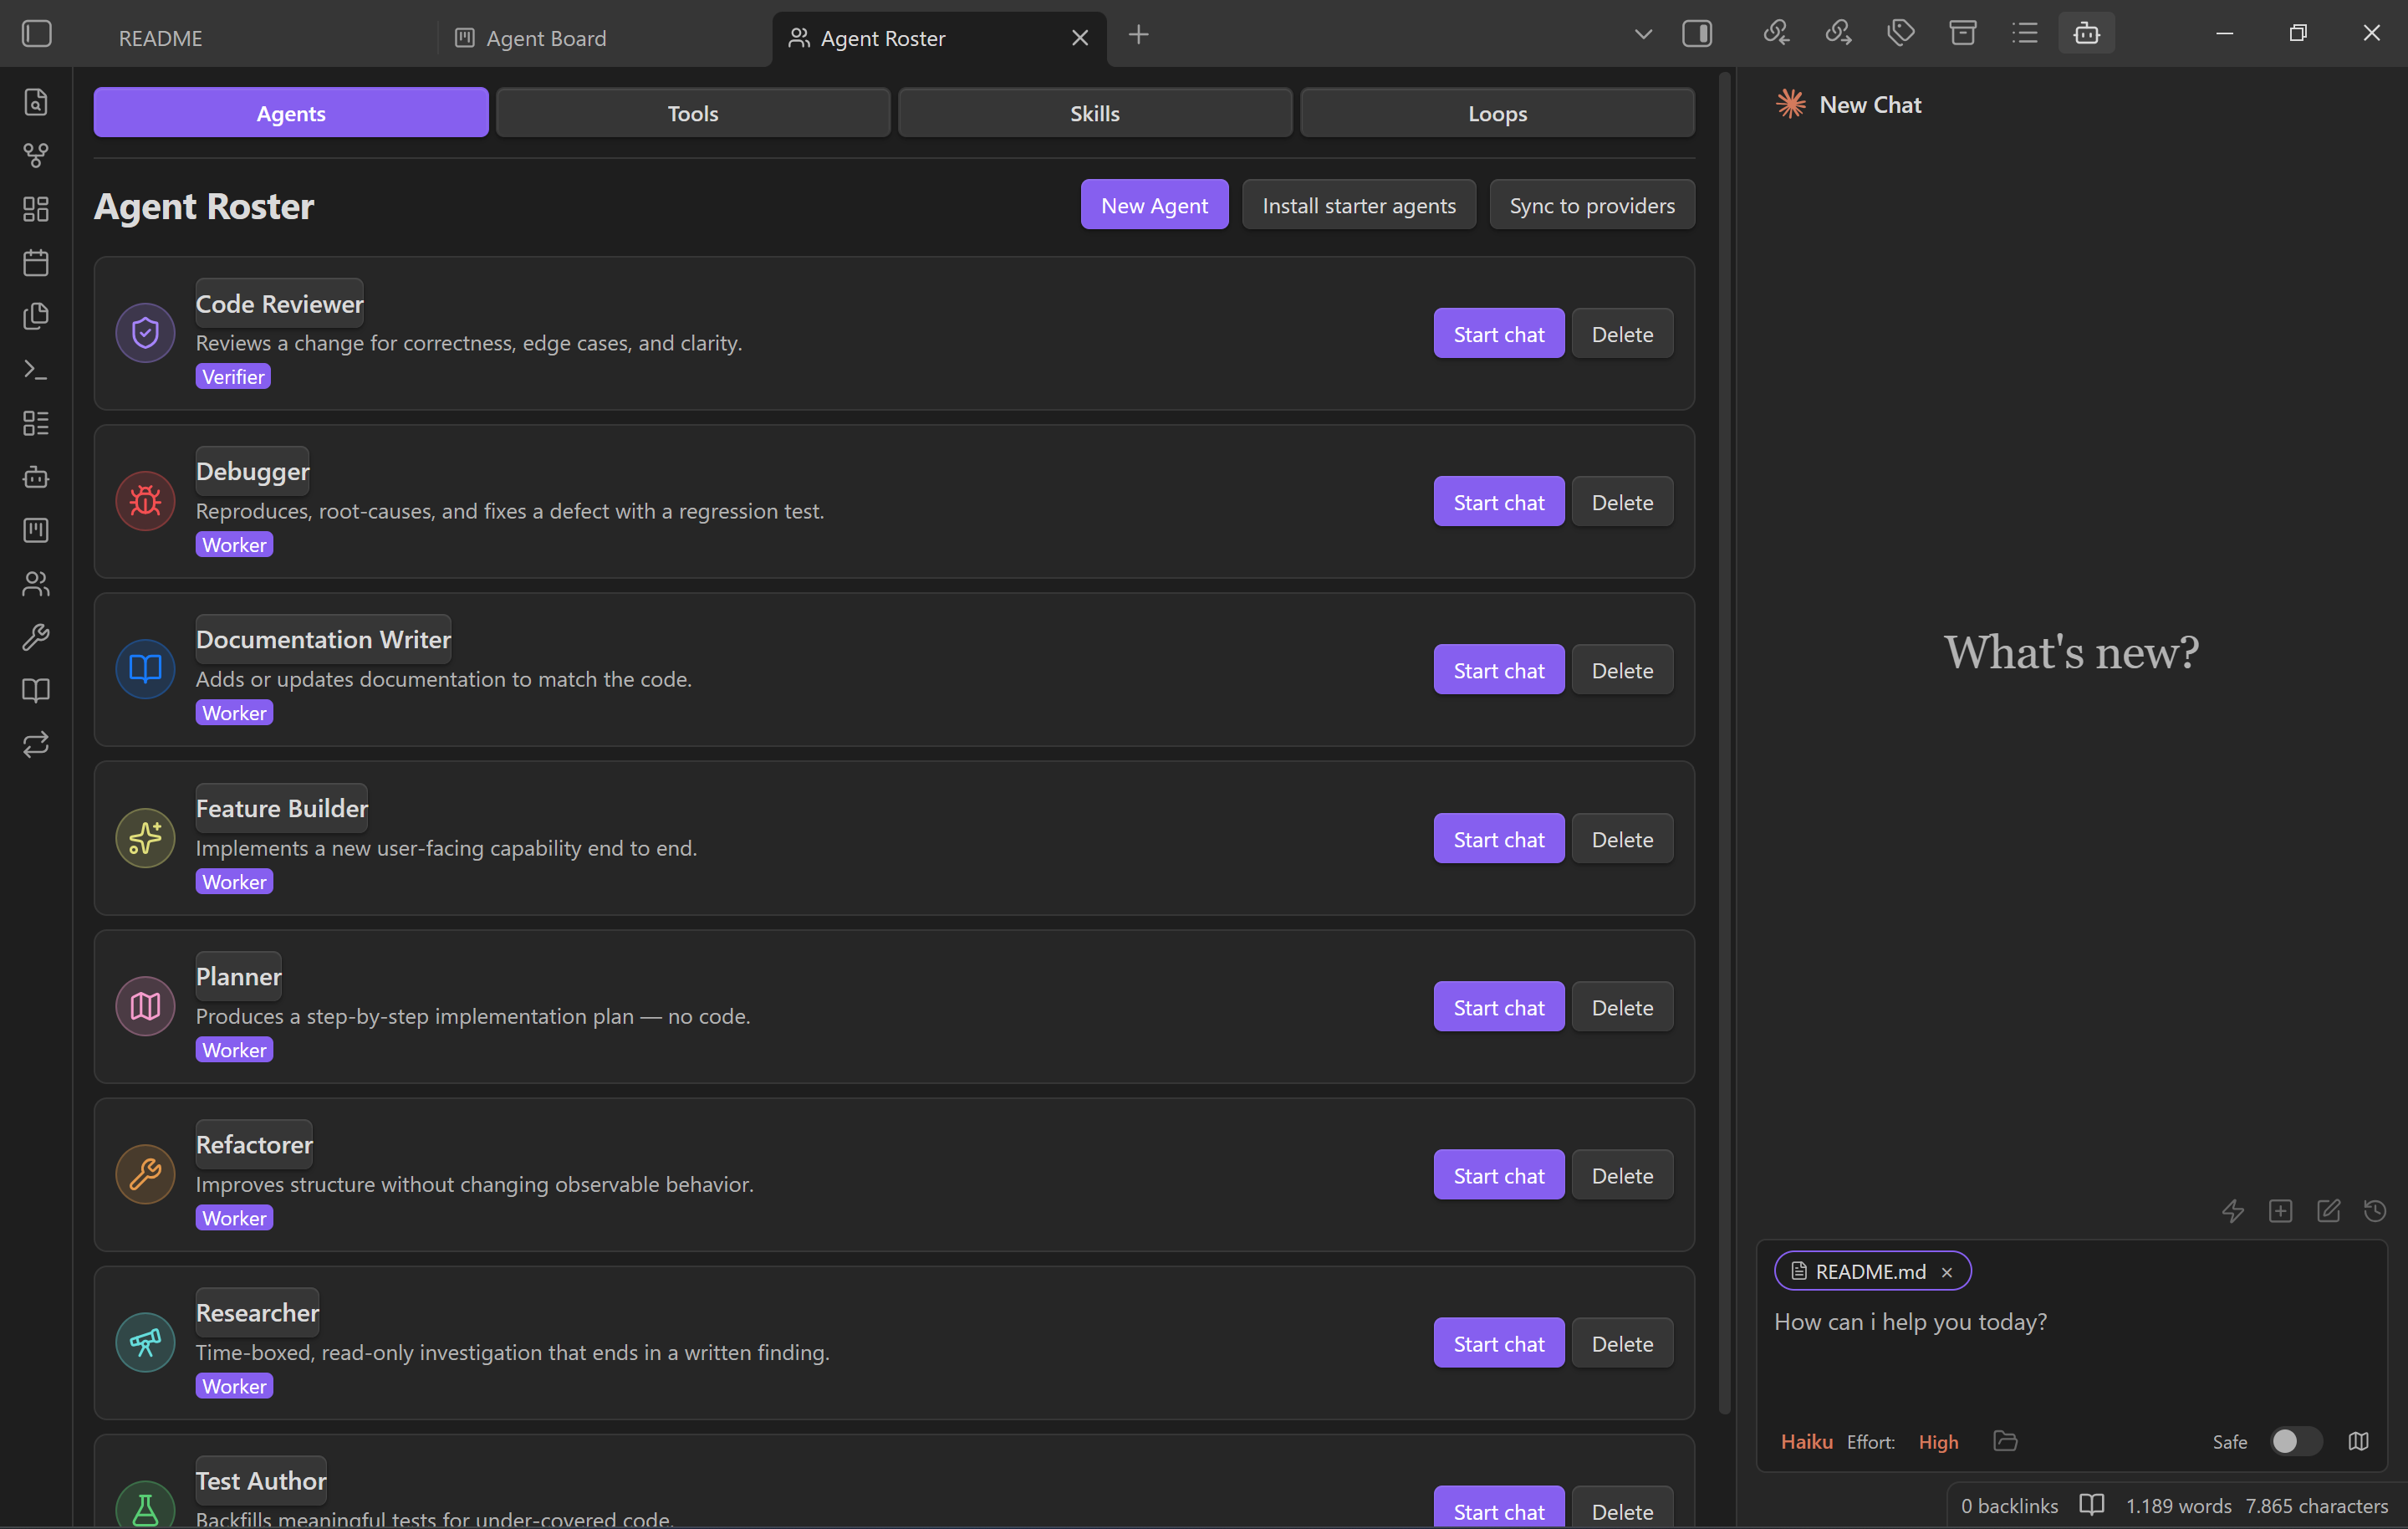Viewport: 2408px width, 1529px height.
Task: Open the copied files icon in left ribbon
Action: (x=36, y=316)
